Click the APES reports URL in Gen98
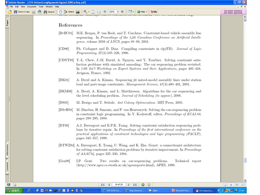The height and width of the screenshot is (195, 260). coord(115,165)
